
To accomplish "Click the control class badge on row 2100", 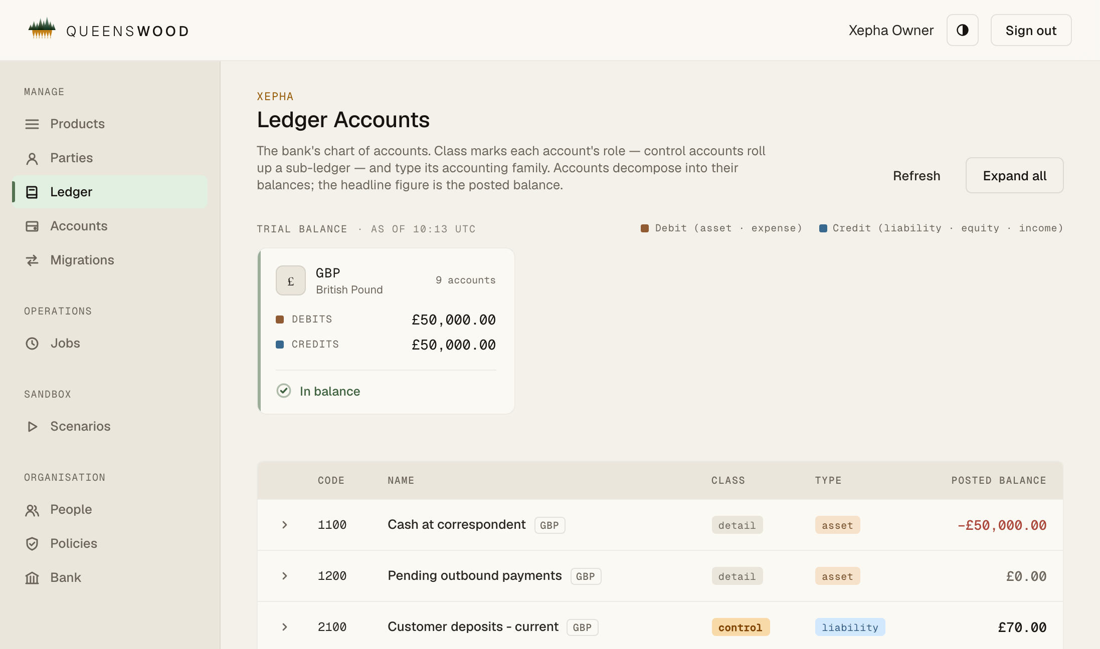I will point(741,627).
